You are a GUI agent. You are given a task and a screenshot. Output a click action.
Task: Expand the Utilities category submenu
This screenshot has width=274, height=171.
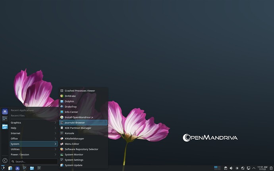(34, 149)
